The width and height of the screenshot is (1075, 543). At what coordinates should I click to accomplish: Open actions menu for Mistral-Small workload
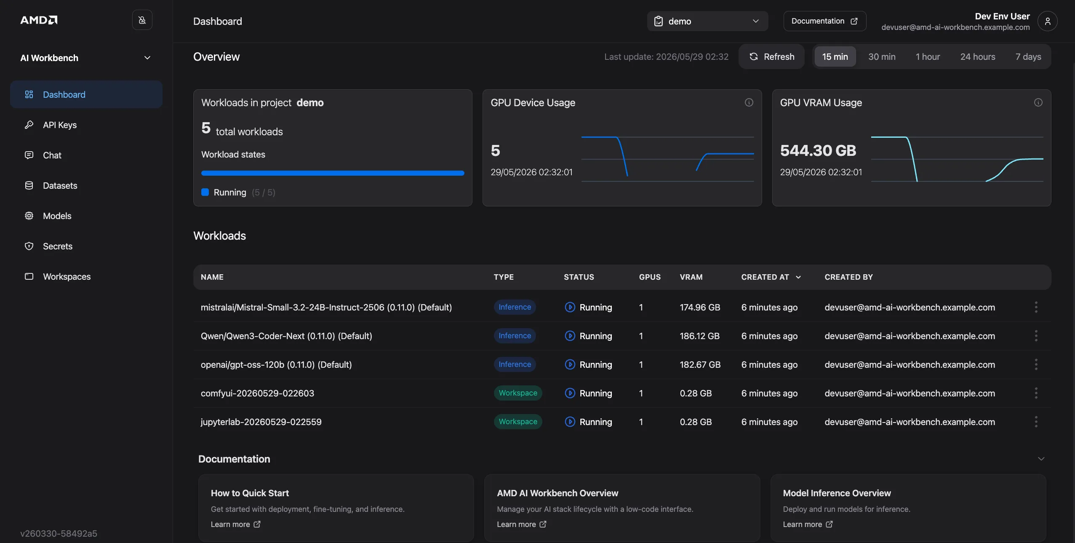1036,307
